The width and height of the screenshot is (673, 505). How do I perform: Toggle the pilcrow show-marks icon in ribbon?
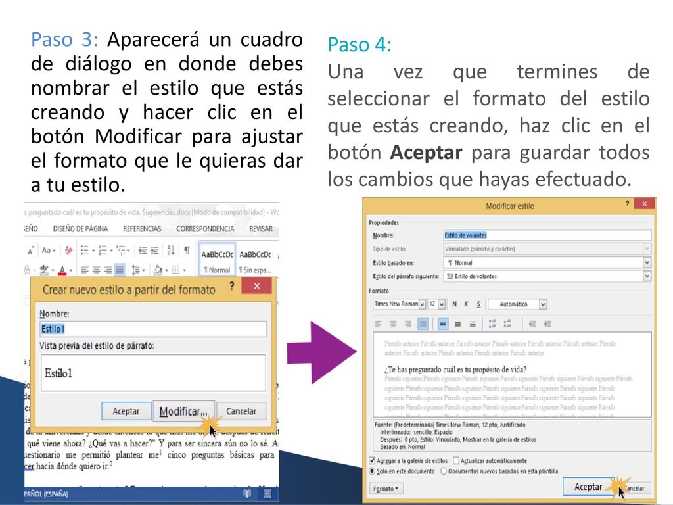187,250
